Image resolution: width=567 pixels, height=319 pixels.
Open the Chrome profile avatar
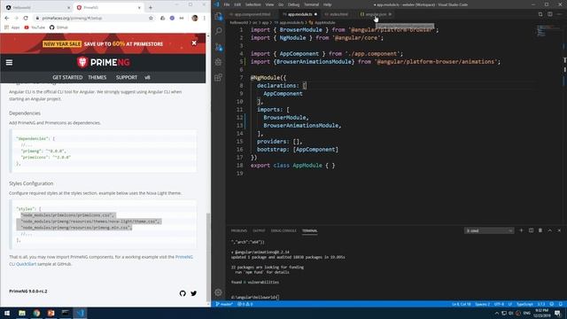coord(195,18)
